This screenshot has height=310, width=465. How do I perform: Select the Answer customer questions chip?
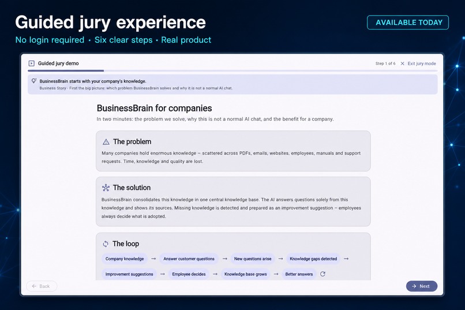tap(189, 259)
